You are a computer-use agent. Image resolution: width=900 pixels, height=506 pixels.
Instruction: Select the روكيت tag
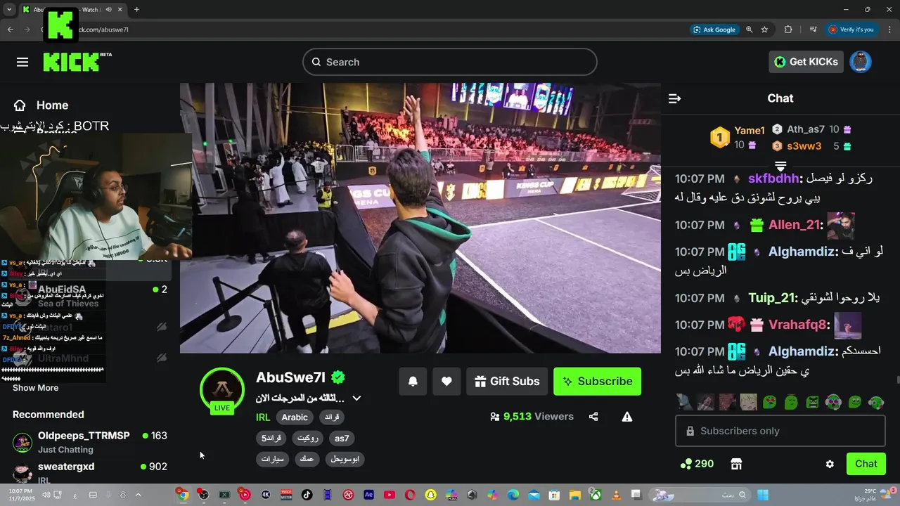click(x=308, y=439)
